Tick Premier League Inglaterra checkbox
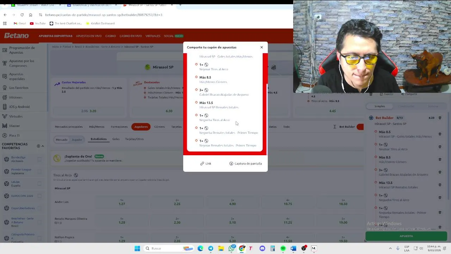The height and width of the screenshot is (254, 451). (39, 171)
